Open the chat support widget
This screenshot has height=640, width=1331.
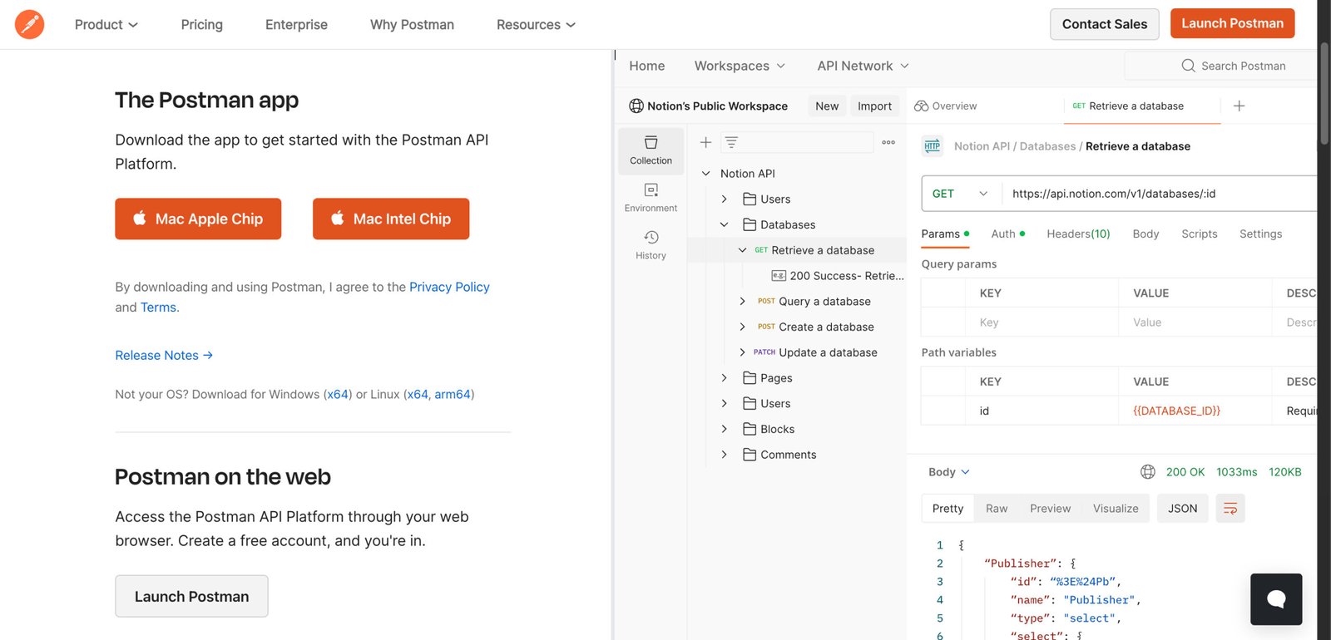1275,599
